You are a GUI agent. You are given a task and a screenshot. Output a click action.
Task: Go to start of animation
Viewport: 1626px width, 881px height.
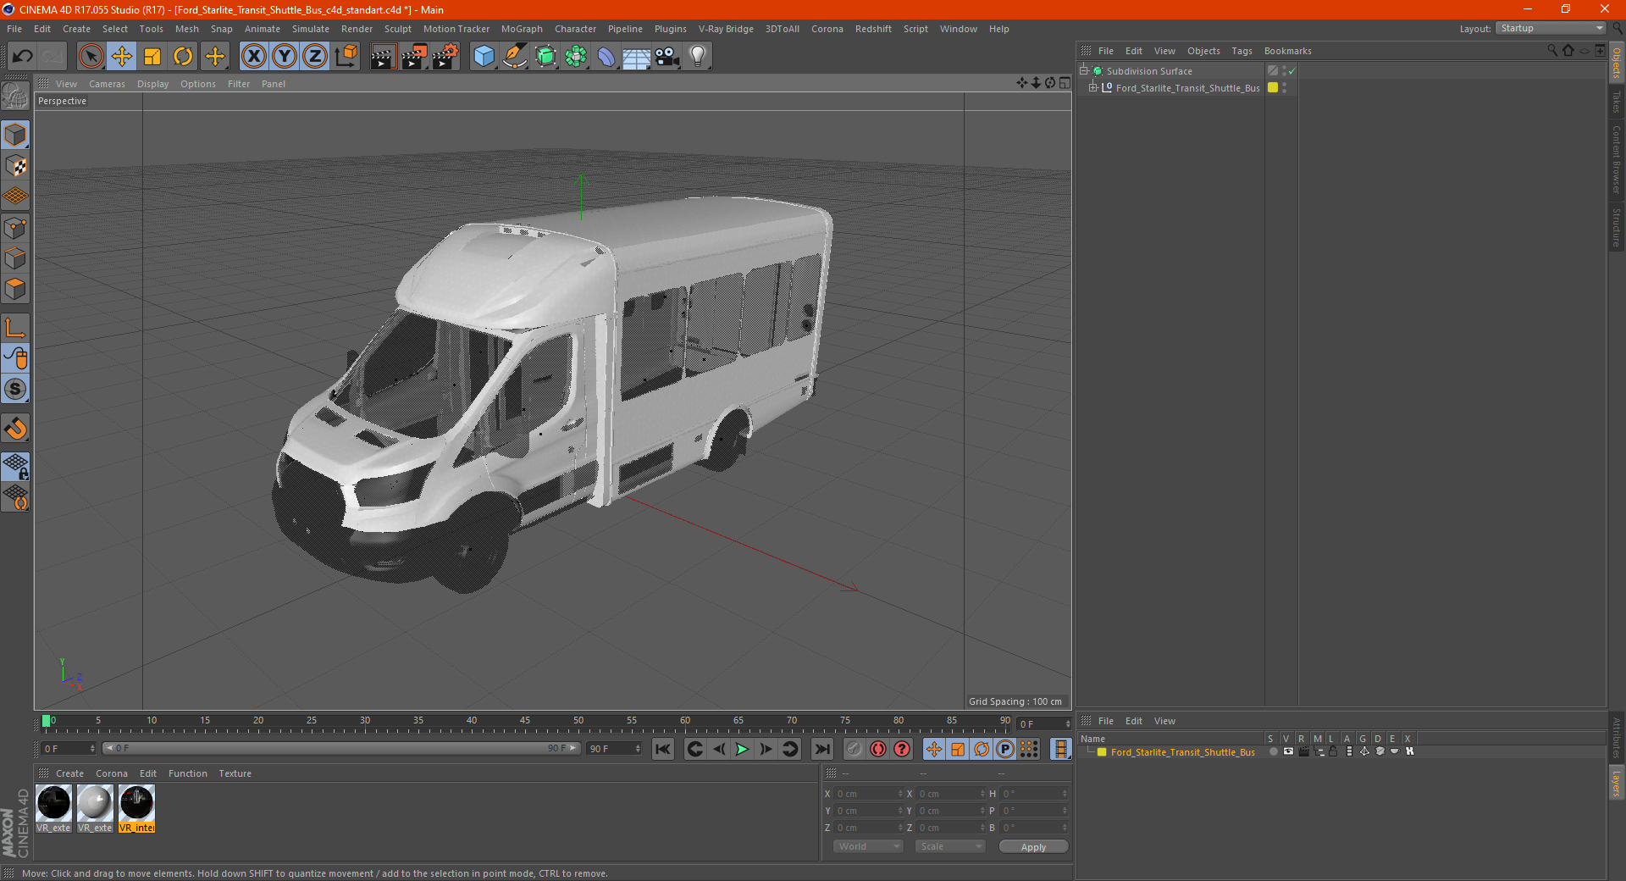tap(662, 749)
